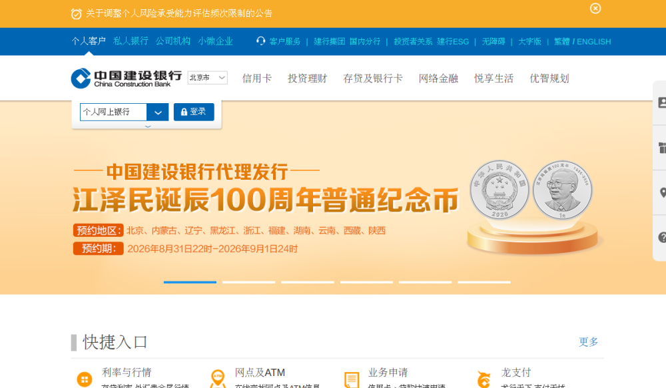Viewport: 666px width, 388px height.
Task: Click the China Construction Bank logo
Action: (x=126, y=78)
